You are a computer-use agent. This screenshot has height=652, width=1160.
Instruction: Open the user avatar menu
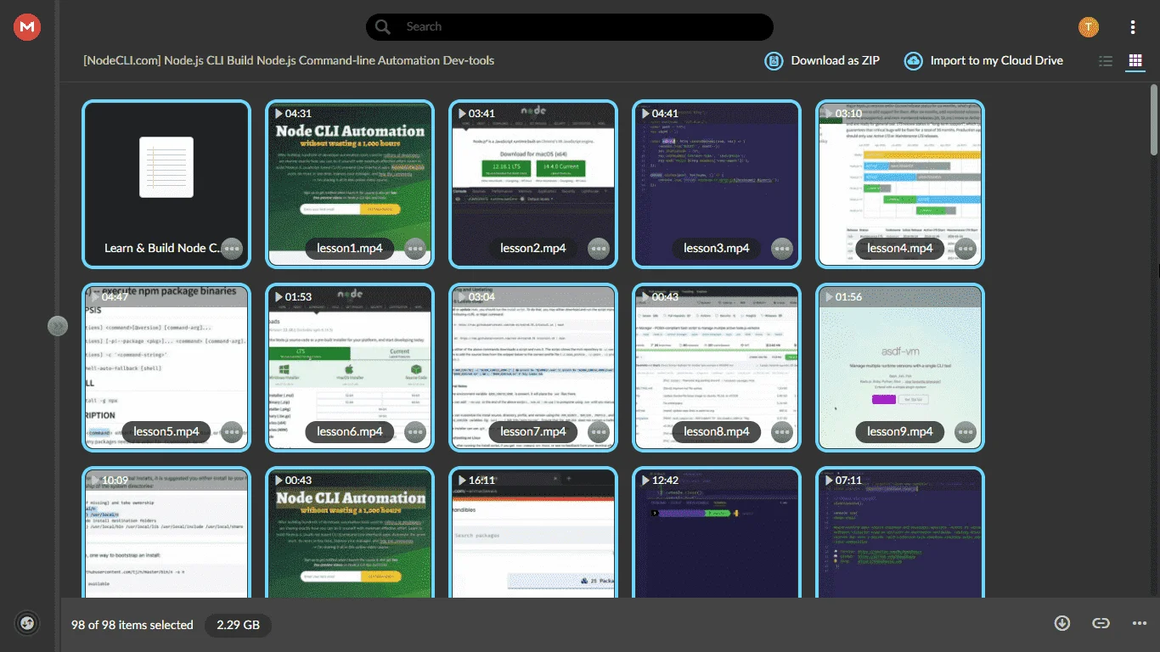coord(1089,27)
